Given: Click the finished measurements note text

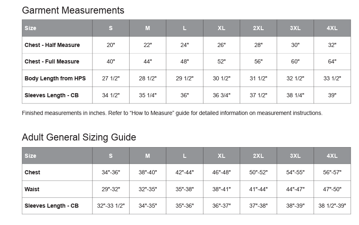Looking at the screenshot, I should pos(172,113).
